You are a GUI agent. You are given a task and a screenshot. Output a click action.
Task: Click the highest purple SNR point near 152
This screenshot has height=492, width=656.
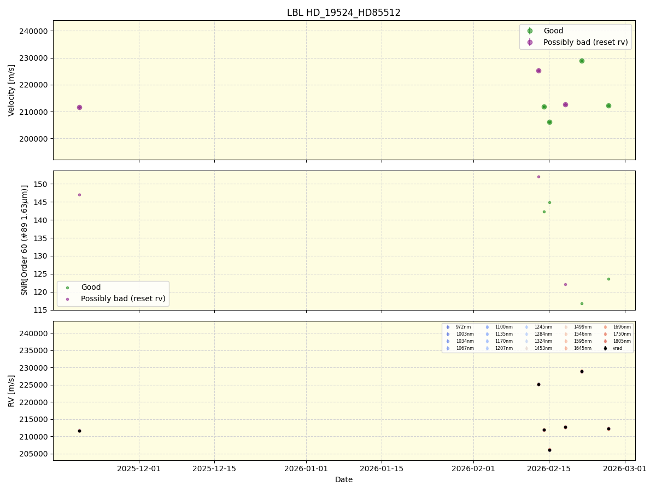[x=538, y=177]
